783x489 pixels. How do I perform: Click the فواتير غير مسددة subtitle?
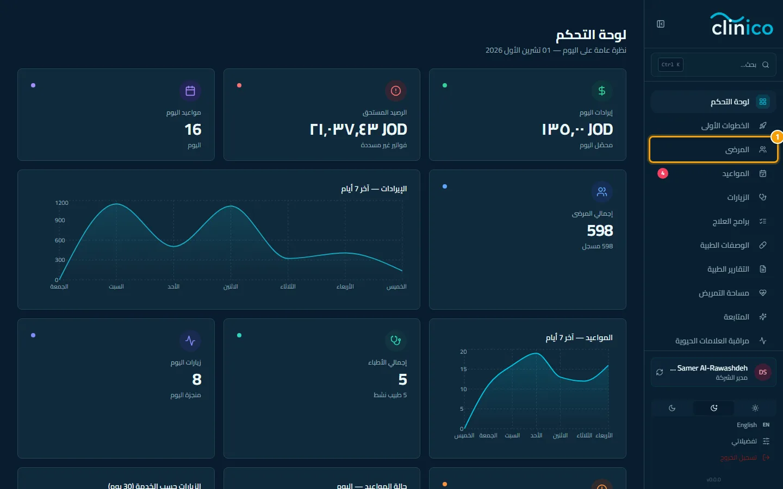tap(383, 145)
